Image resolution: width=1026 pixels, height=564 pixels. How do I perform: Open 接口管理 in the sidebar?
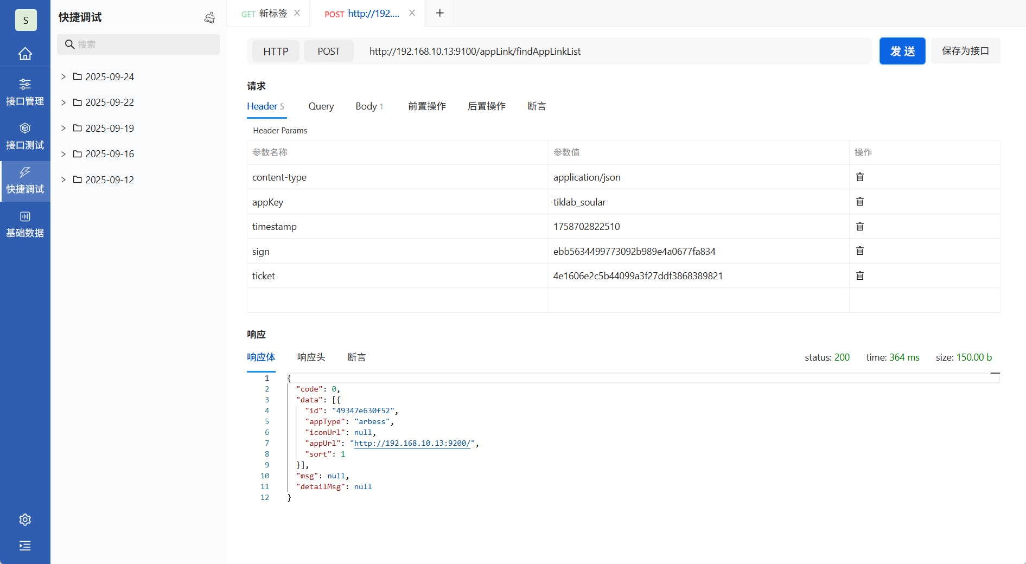click(25, 92)
